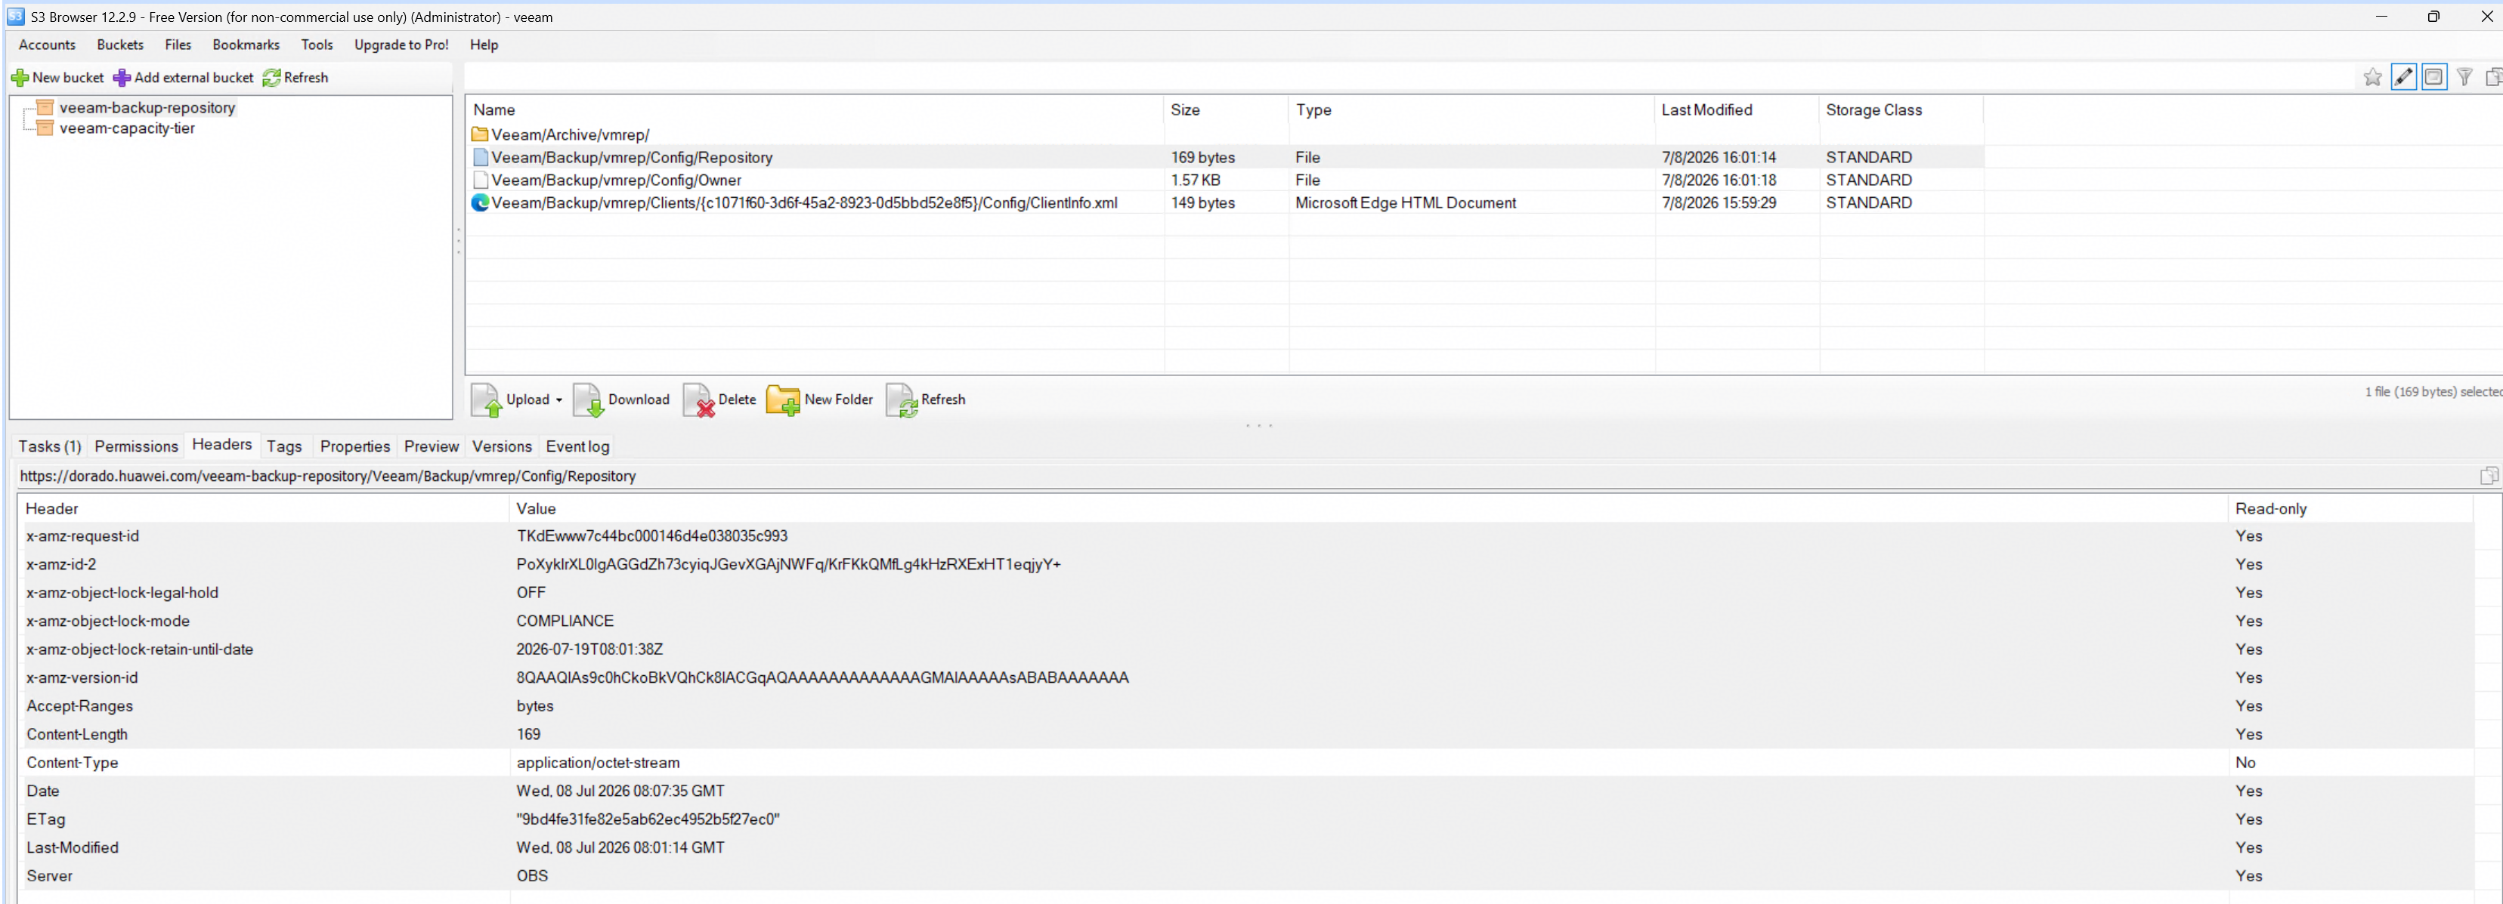This screenshot has height=904, width=2503.
Task: Click the Edge icon of ClientInfo.xml
Action: pyautogui.click(x=480, y=203)
